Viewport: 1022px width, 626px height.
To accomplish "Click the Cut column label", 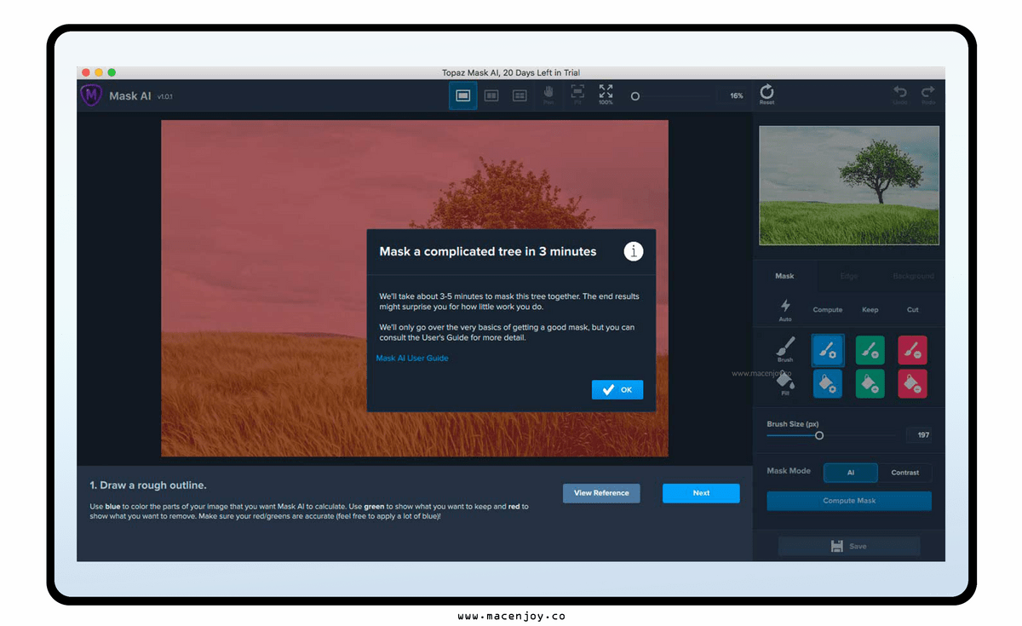I will pyautogui.click(x=913, y=310).
